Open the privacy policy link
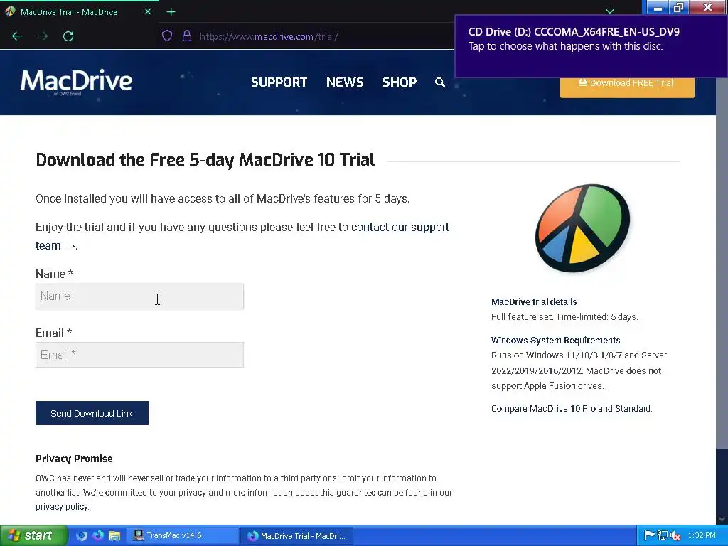This screenshot has height=546, width=728. (62, 506)
